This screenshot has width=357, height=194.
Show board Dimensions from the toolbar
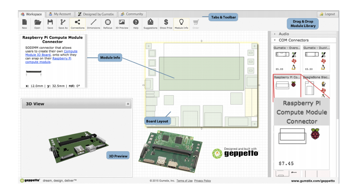click(93, 24)
